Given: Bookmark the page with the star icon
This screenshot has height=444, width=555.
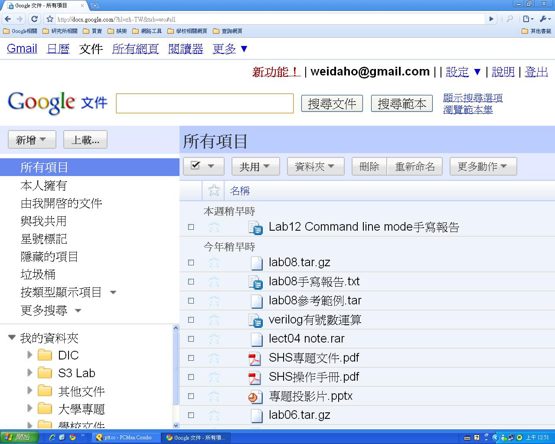Looking at the screenshot, I should 50,19.
